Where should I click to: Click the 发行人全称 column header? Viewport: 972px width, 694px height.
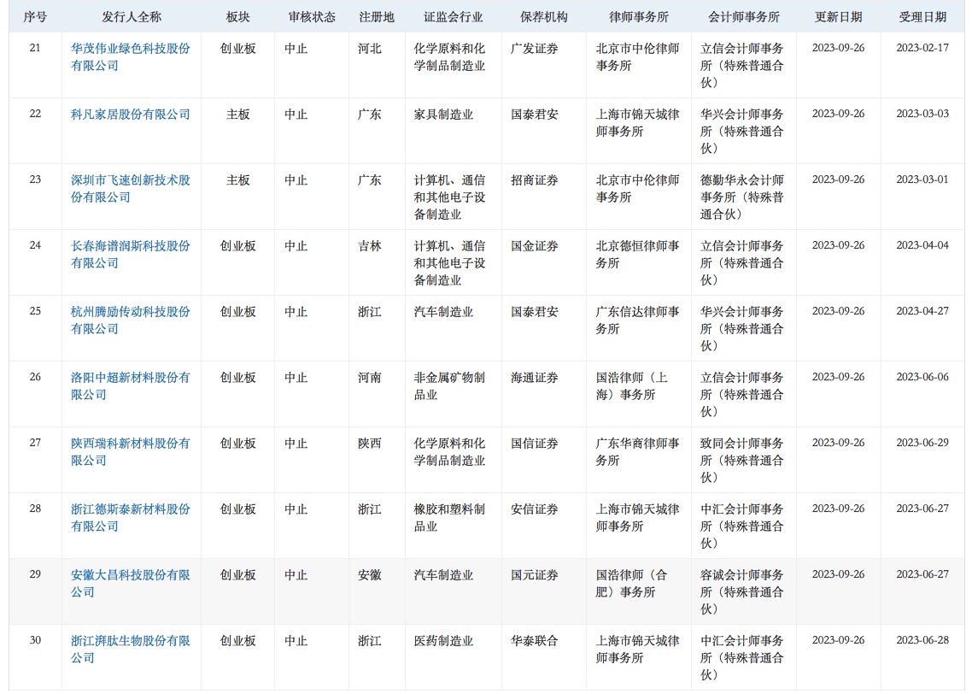click(x=132, y=17)
